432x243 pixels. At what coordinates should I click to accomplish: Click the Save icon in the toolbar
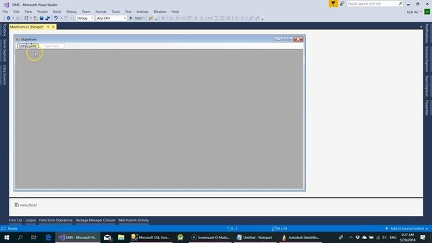tap(41, 18)
